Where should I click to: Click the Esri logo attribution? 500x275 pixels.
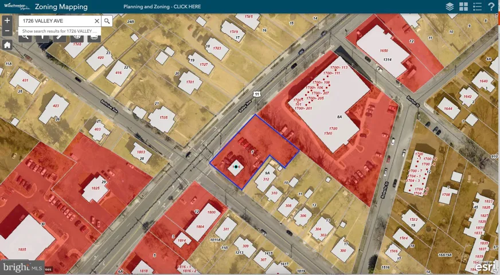pos(485,266)
